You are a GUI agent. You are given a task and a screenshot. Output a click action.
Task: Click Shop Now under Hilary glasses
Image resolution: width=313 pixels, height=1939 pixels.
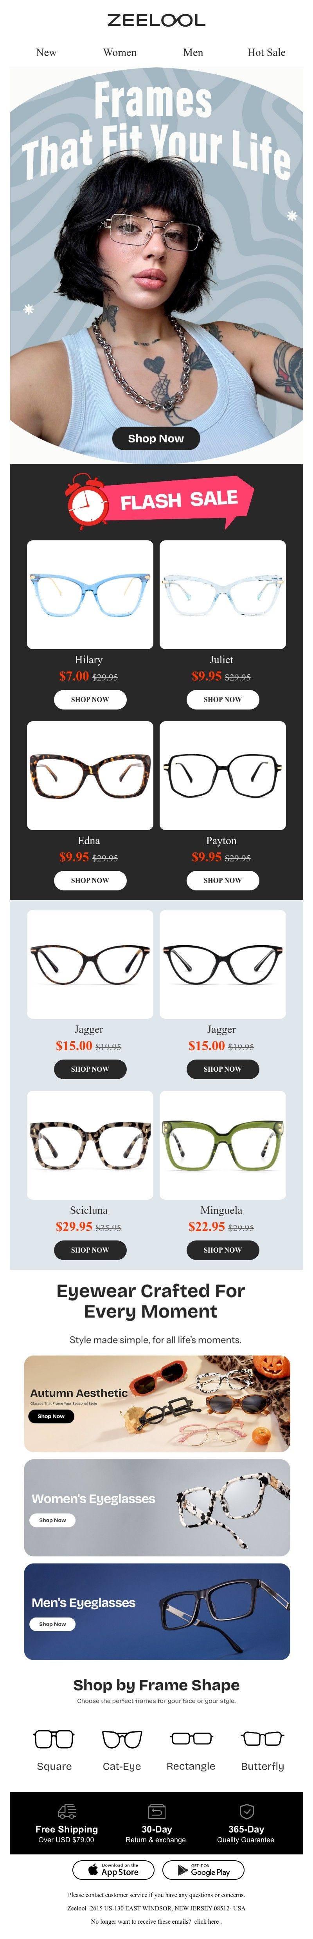[x=90, y=699]
